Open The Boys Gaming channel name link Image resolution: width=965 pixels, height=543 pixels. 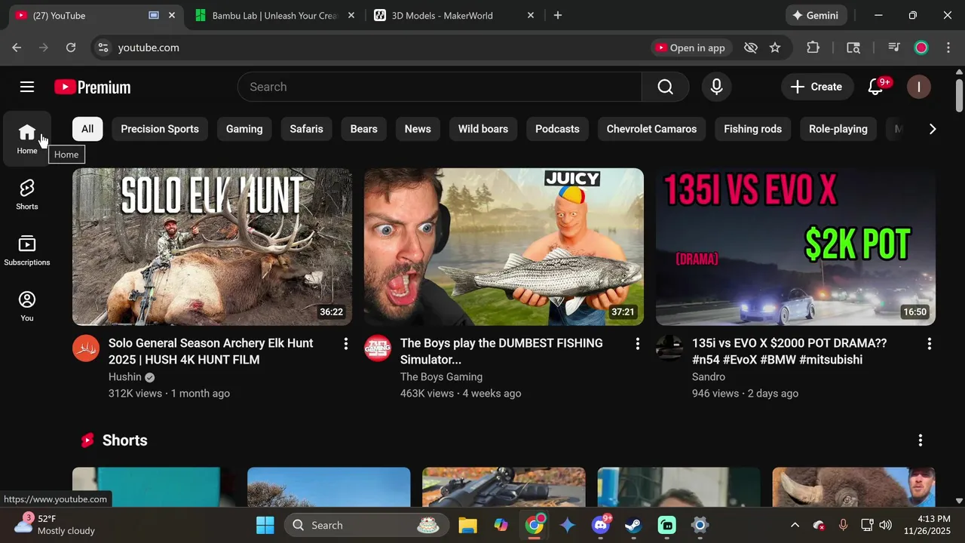point(441,377)
